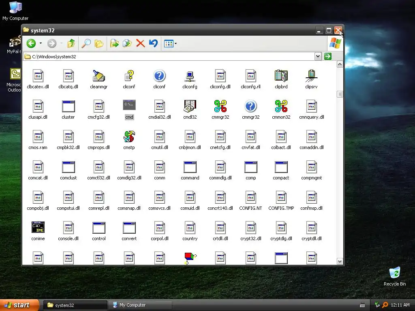Click the keyboard icon in the taskbar

tap(362, 305)
